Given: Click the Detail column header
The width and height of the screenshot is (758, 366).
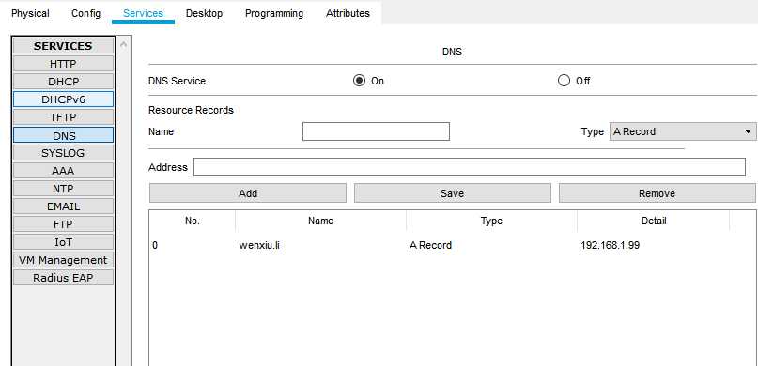Looking at the screenshot, I should 654,221.
